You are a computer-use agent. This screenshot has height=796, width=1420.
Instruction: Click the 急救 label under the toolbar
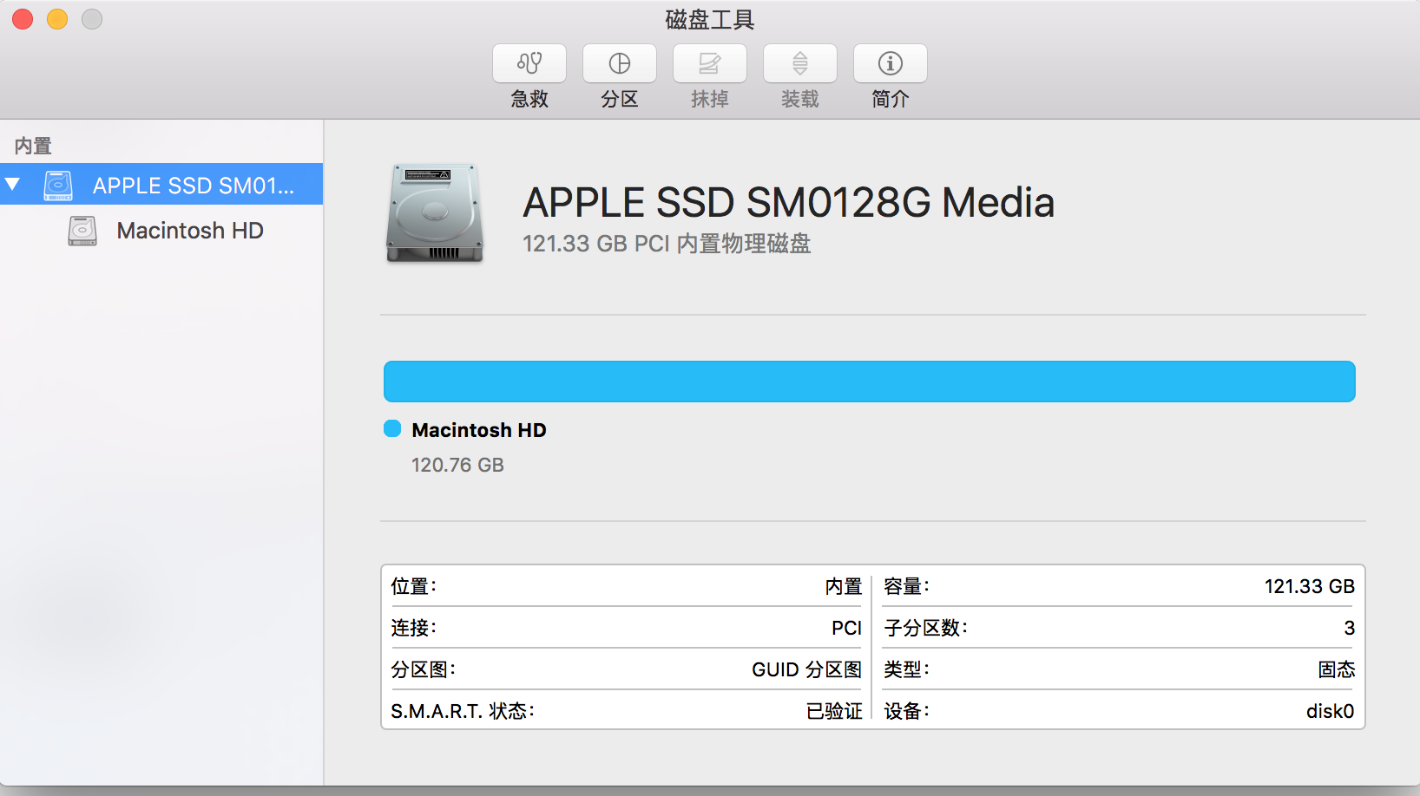[529, 100]
